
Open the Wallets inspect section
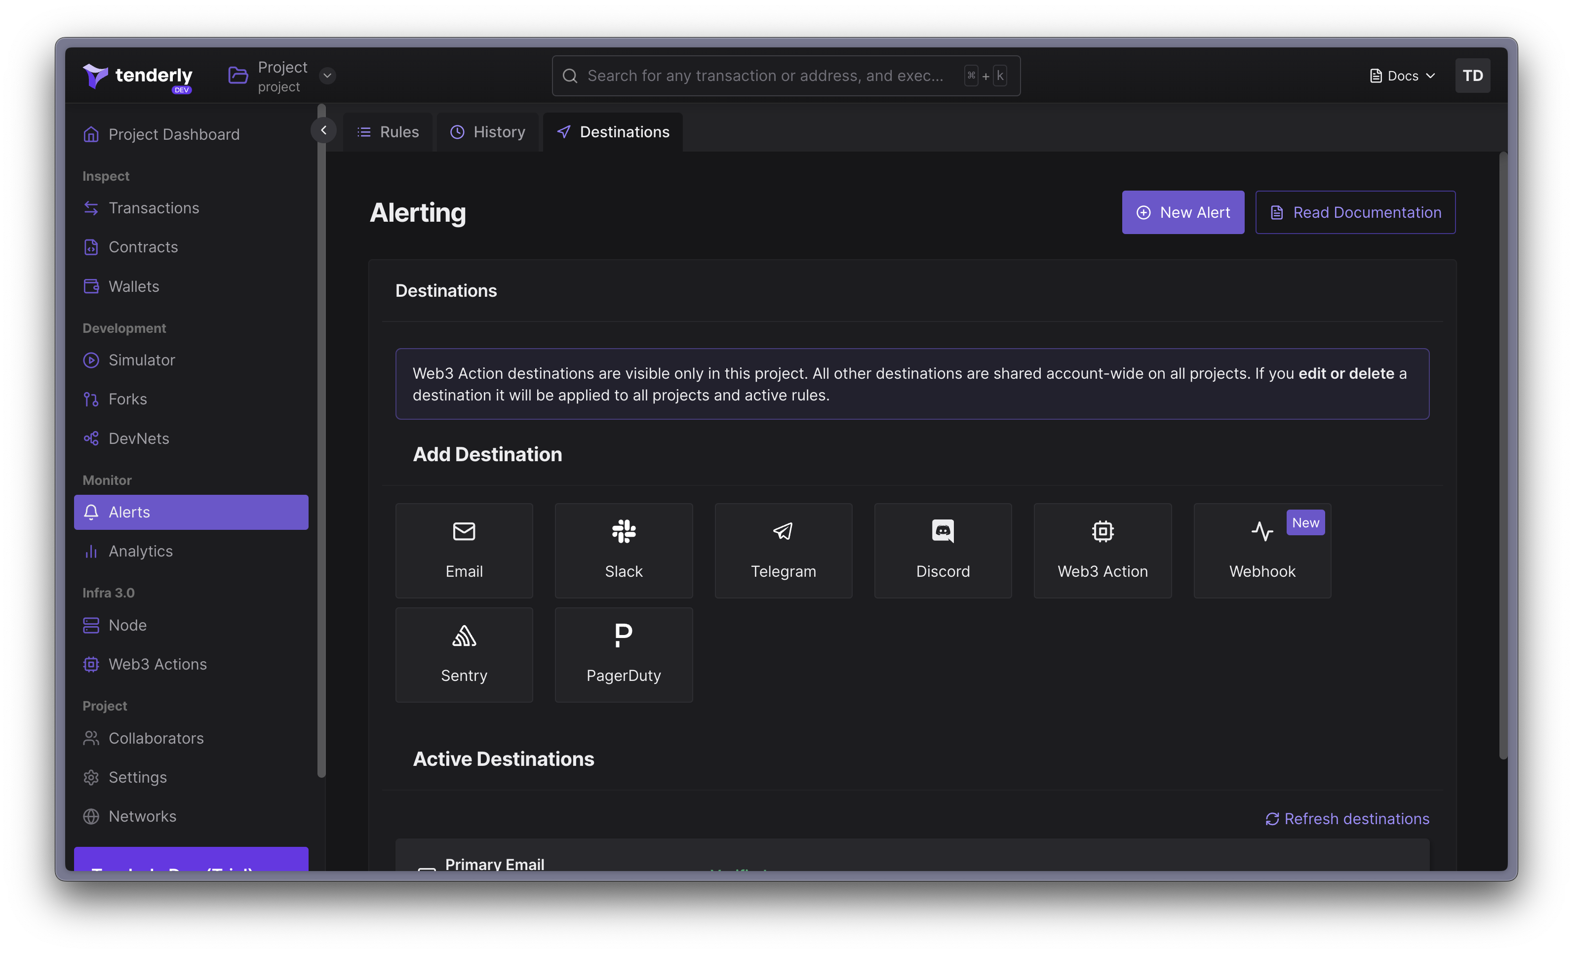pyautogui.click(x=134, y=286)
